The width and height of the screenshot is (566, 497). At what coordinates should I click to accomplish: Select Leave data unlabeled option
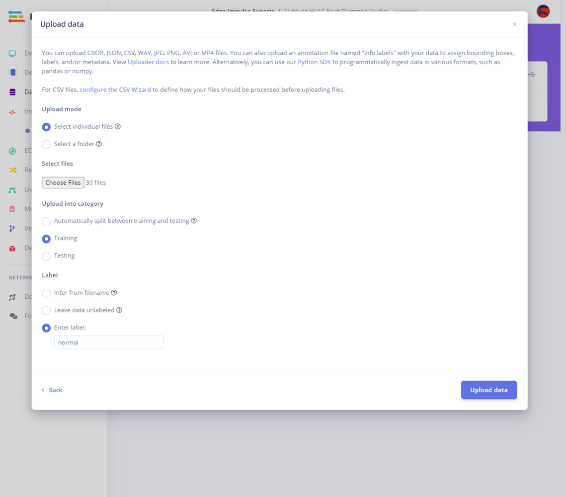coord(46,311)
